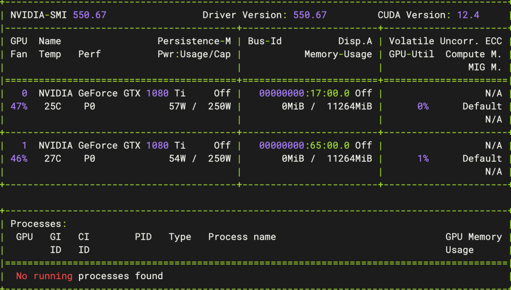
Task: Click the CUDA Version 12.4 value
Action: (468, 15)
